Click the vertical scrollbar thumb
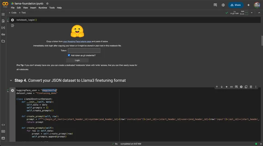The width and height of the screenshot is (263, 146). click(x=262, y=41)
